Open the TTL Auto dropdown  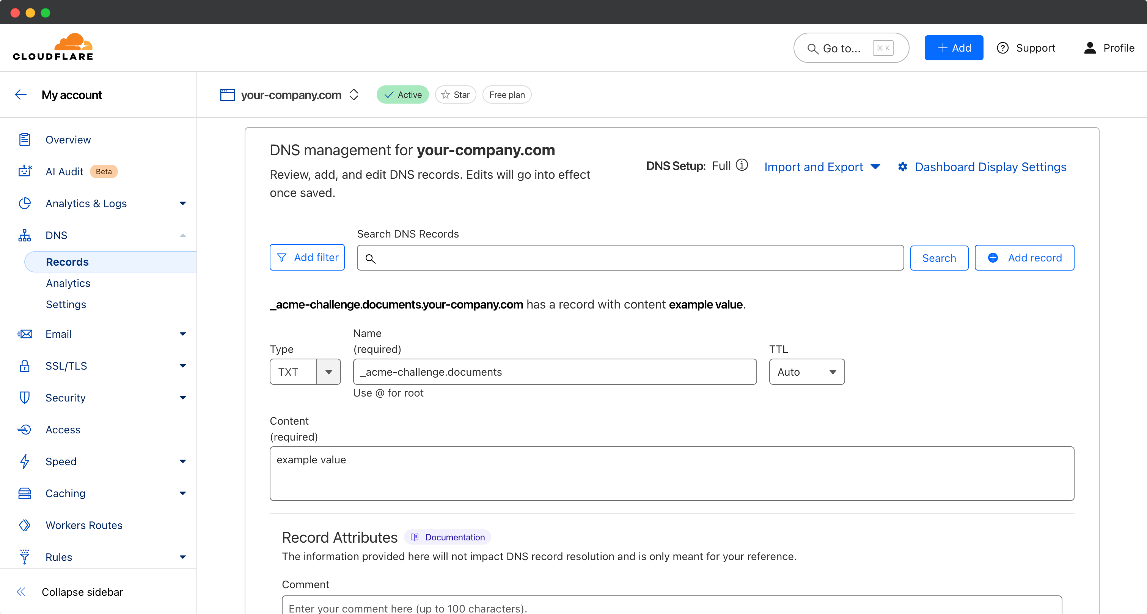tap(806, 372)
